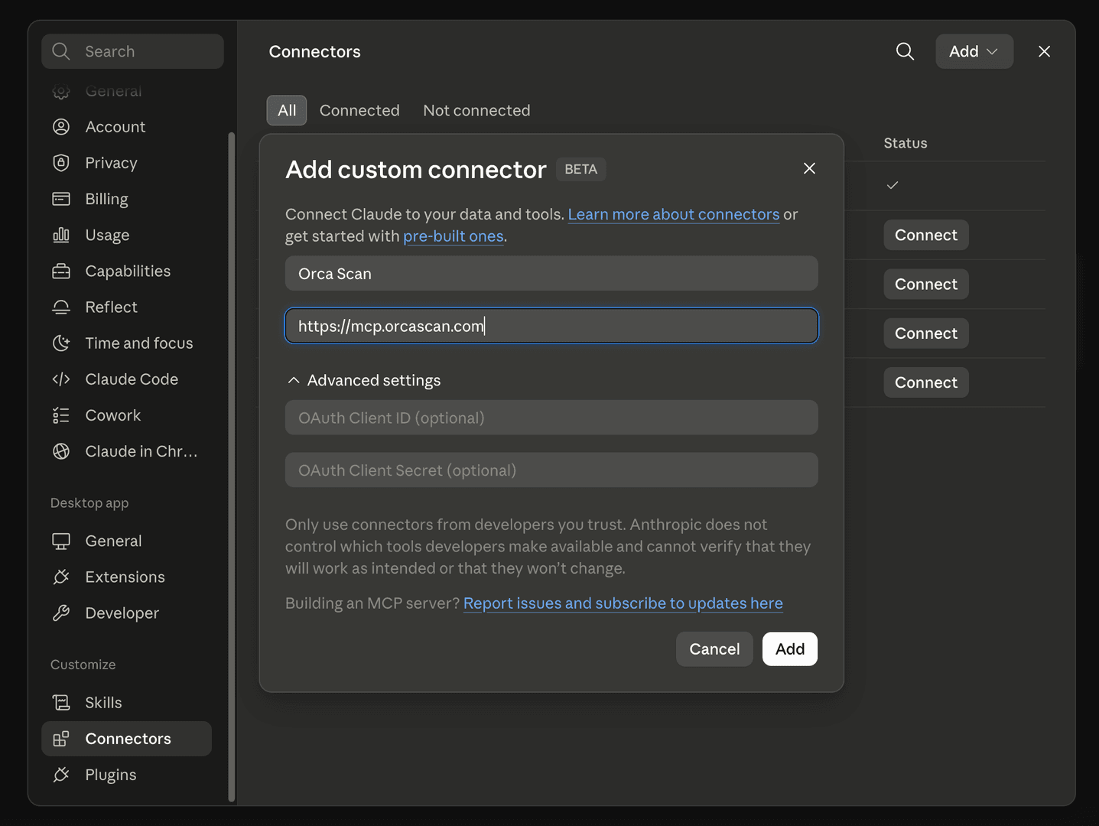Image resolution: width=1099 pixels, height=826 pixels.
Task: Click the Privacy shield icon in sidebar
Action: tap(61, 163)
